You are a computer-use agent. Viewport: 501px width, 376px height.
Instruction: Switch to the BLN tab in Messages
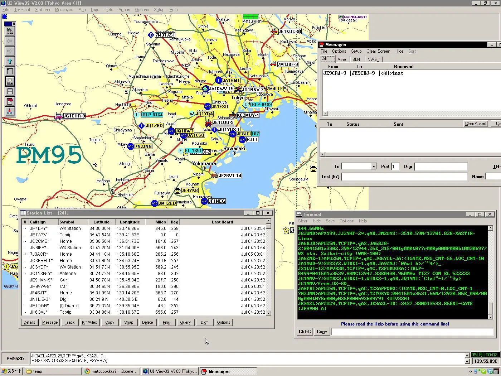356,59
